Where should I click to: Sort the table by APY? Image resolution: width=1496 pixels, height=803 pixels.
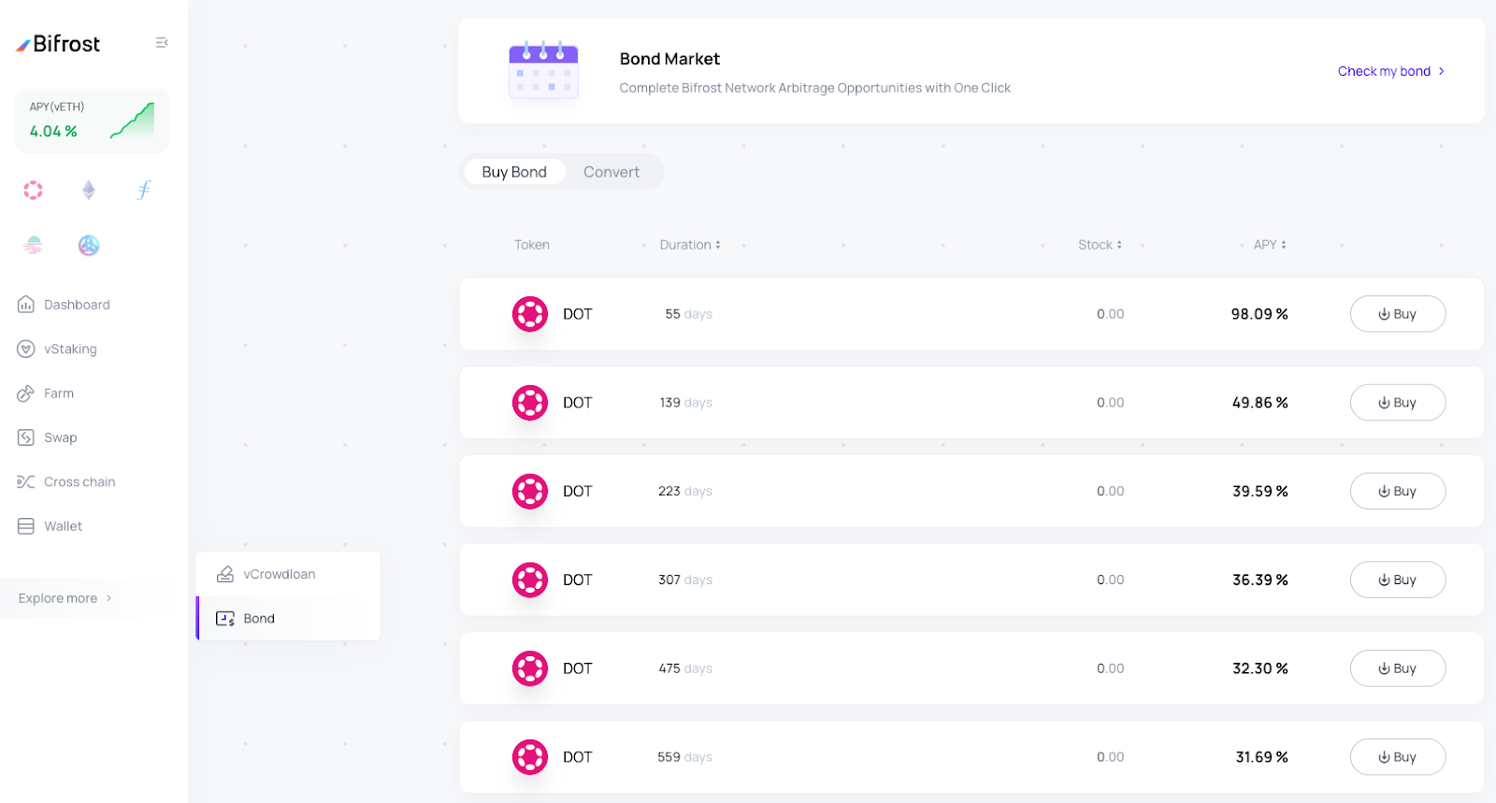point(1270,245)
